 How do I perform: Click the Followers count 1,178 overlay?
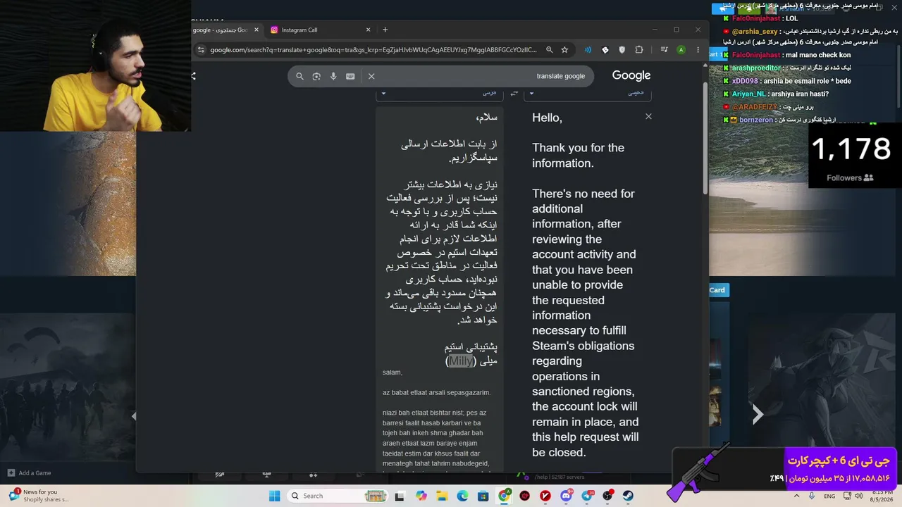(851, 149)
